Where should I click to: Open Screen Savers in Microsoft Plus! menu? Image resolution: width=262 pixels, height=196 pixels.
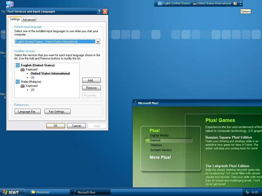pyautogui.click(x=161, y=150)
